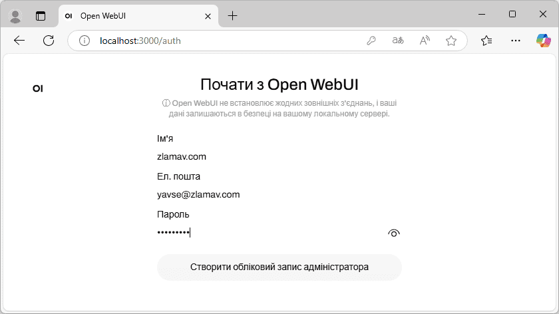Open the Favorites list icon
Viewport: 559px width, 314px height.
486,41
